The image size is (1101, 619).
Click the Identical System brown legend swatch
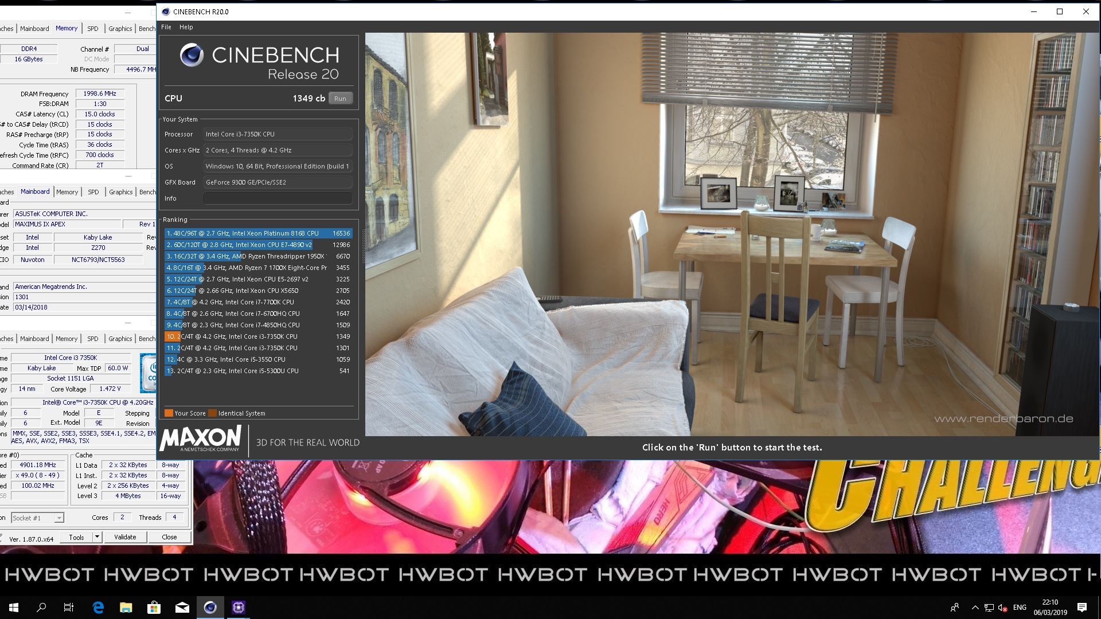[212, 413]
